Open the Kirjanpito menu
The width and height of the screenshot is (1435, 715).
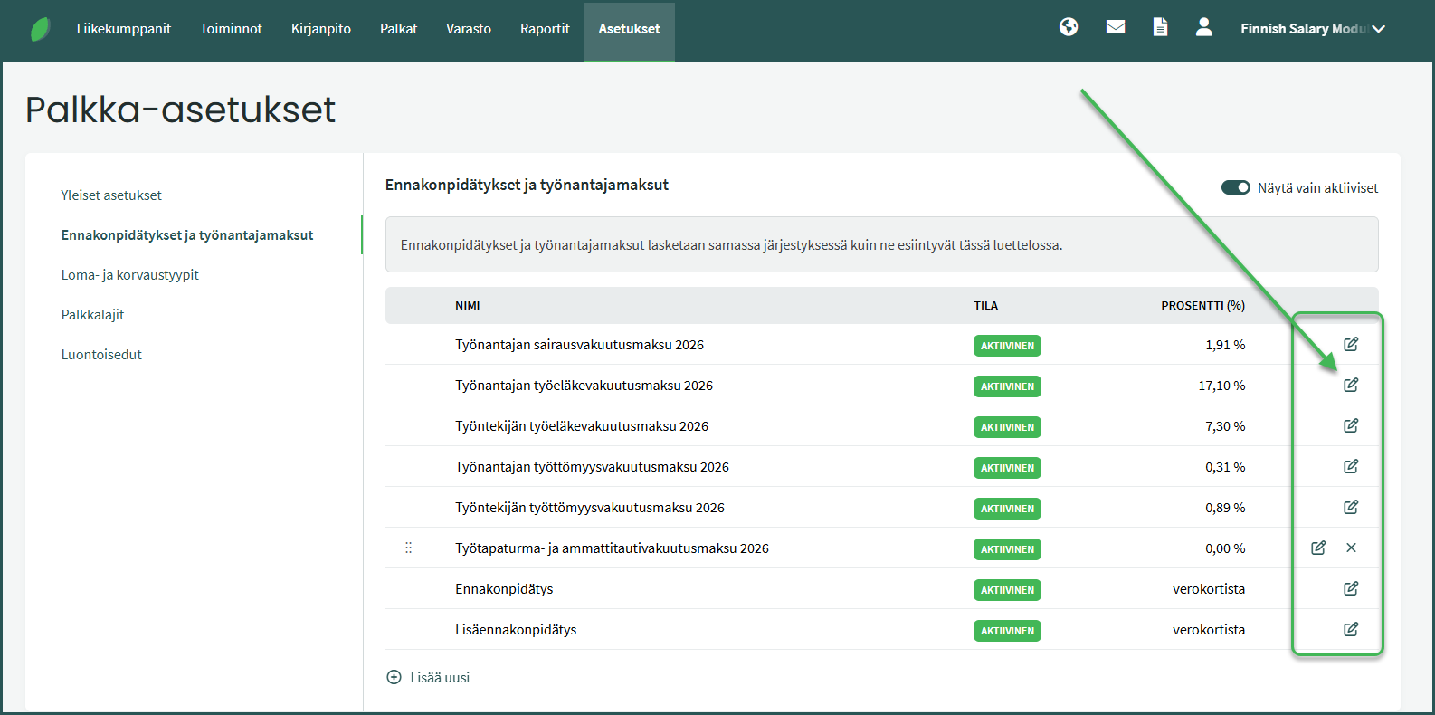(321, 29)
